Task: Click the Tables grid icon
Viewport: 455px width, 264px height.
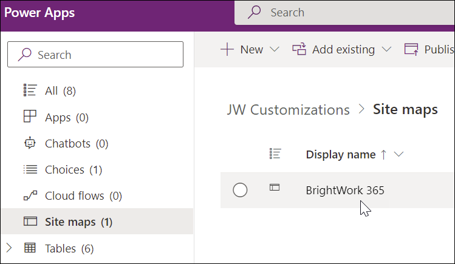Action: [x=30, y=248]
